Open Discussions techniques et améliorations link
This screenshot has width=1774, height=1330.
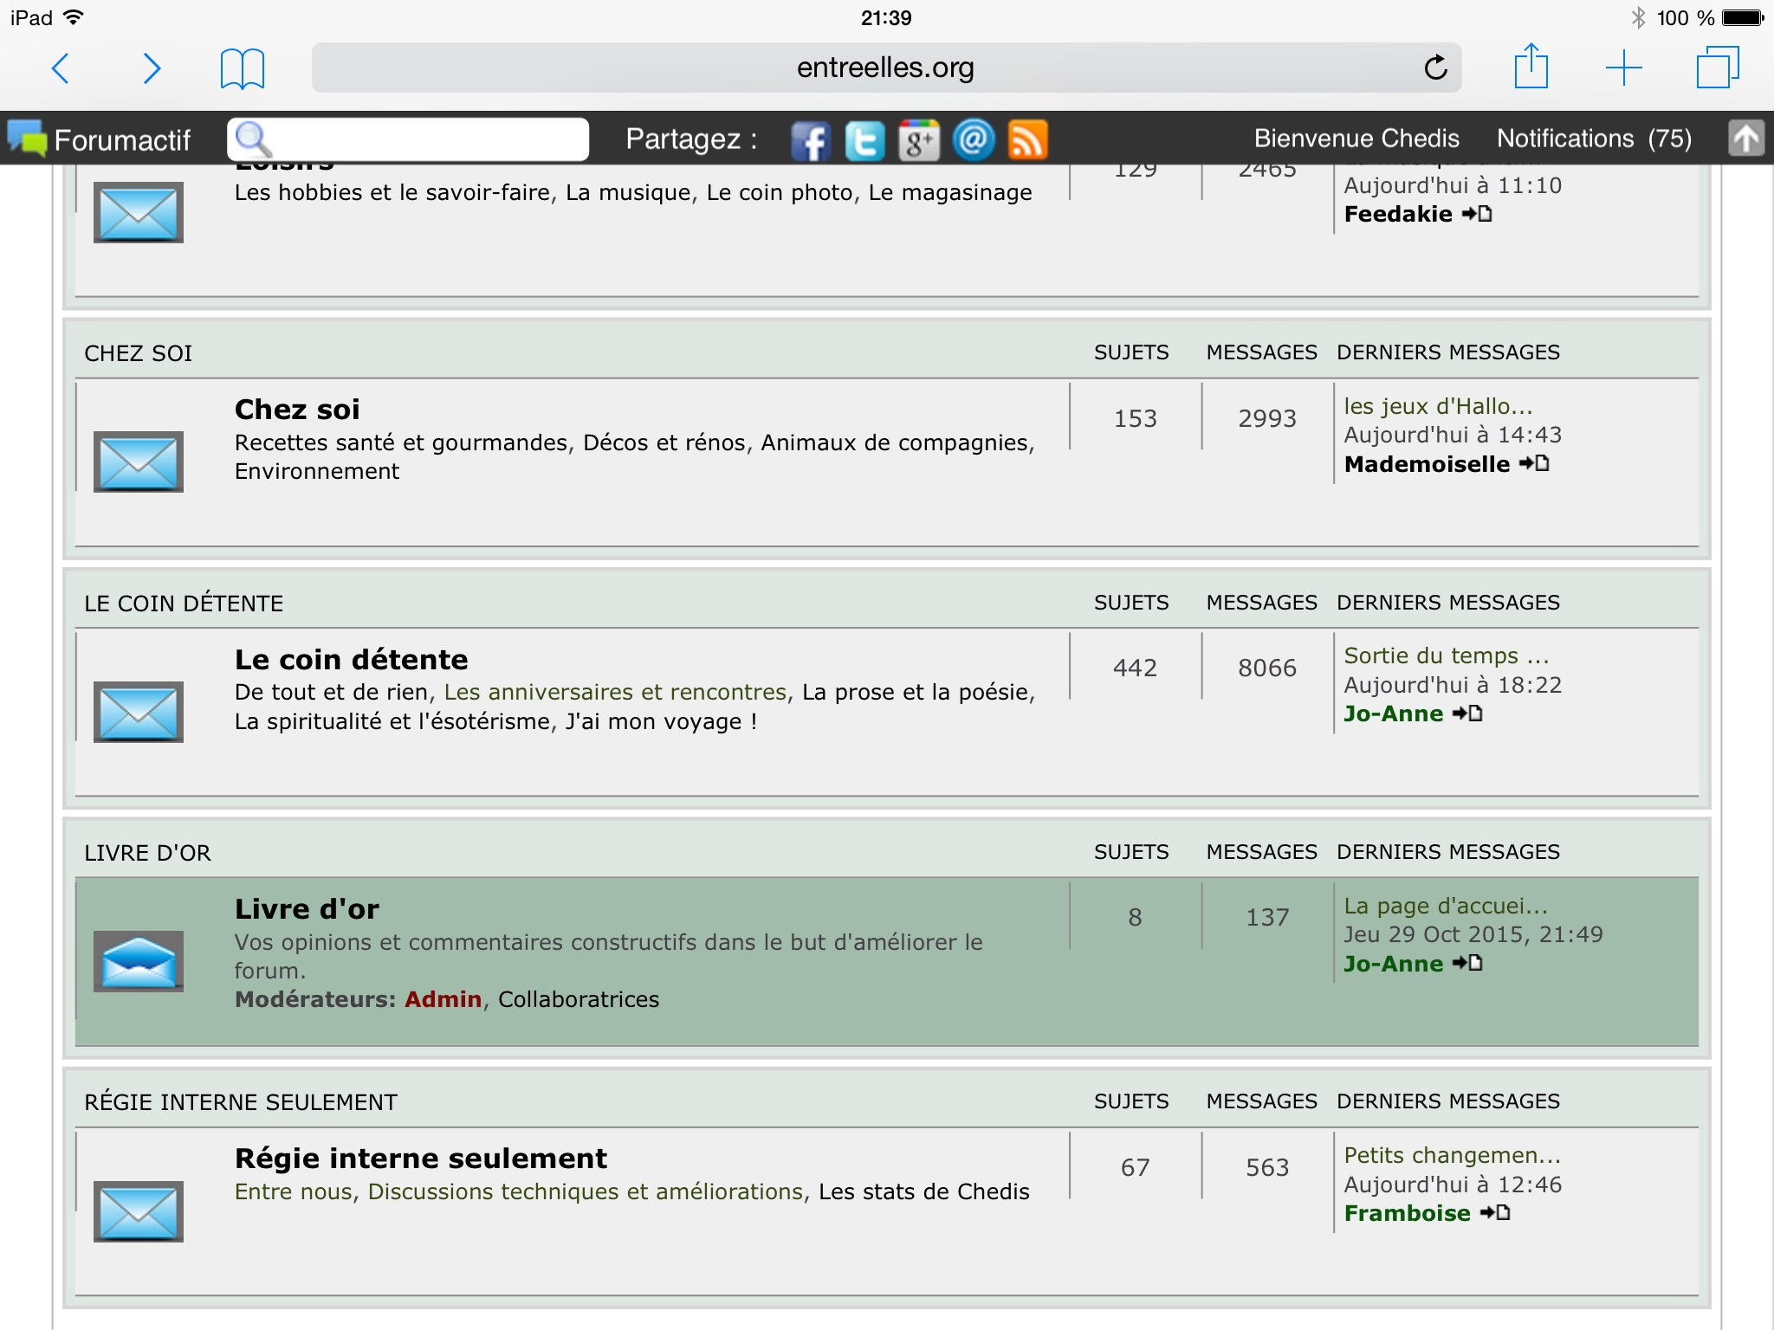click(x=586, y=1191)
